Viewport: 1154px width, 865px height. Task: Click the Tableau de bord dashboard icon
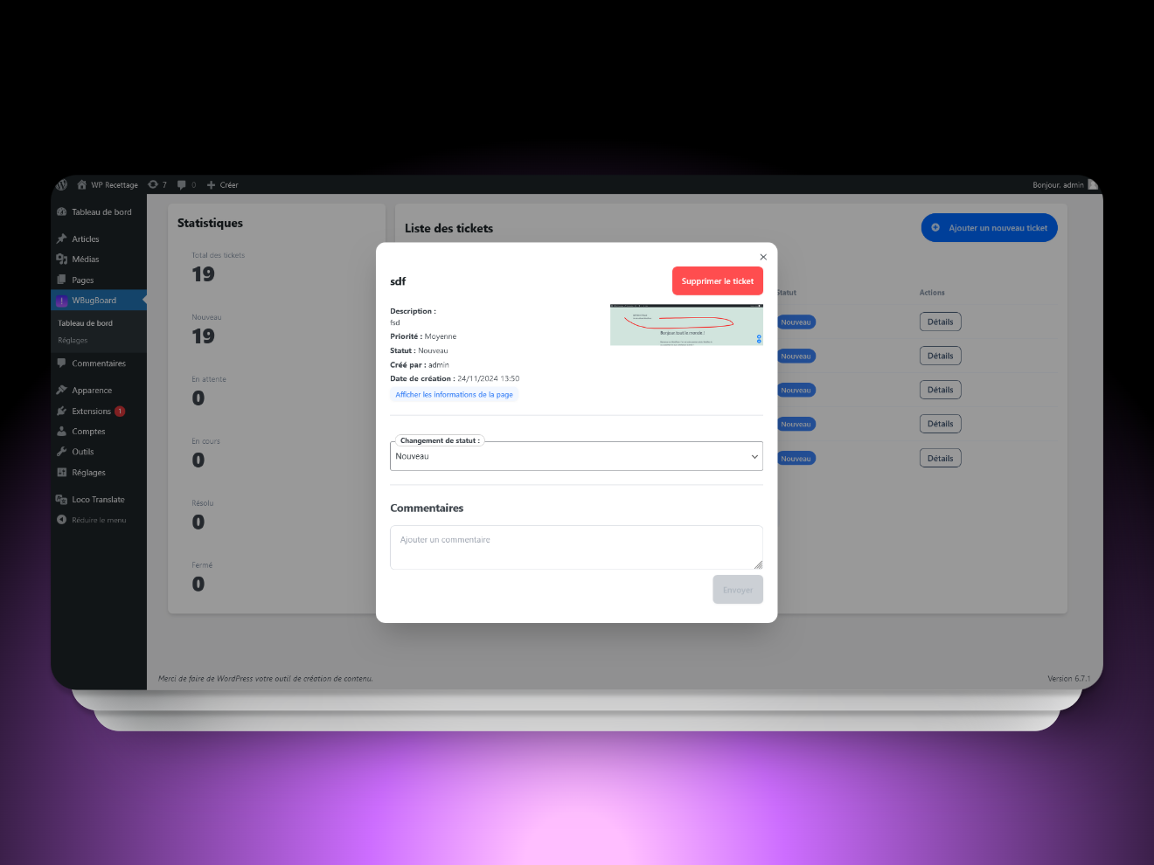[62, 211]
